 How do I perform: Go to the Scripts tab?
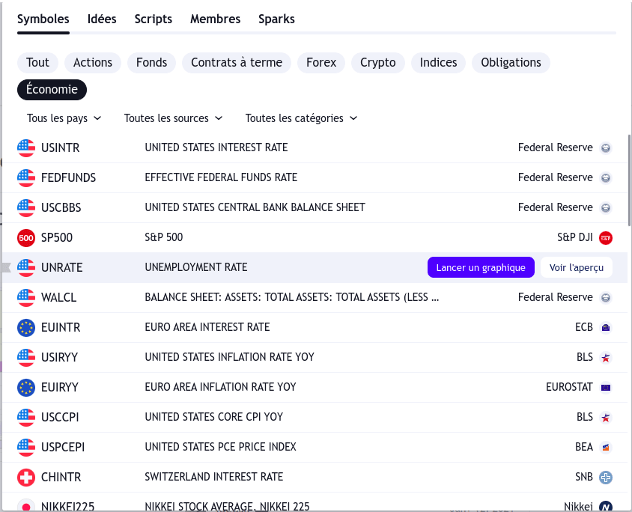(x=154, y=19)
